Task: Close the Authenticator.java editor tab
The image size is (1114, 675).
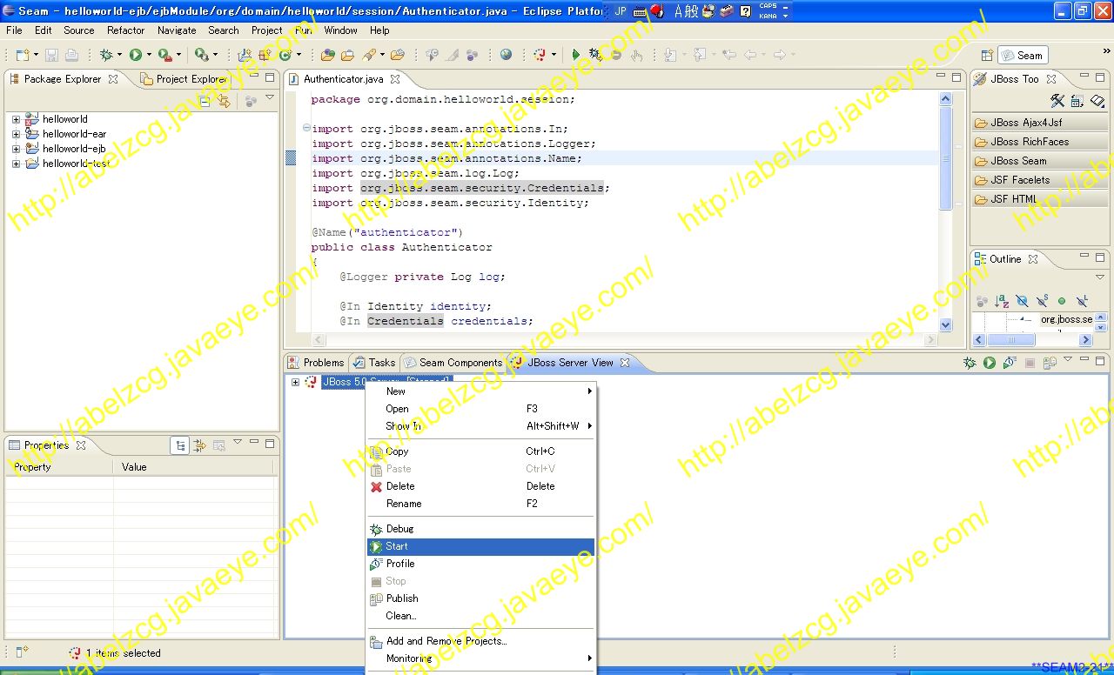Action: [x=394, y=79]
